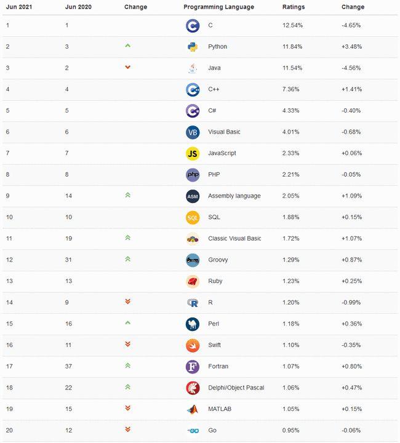Click the C language logo icon
The height and width of the screenshot is (443, 400).
click(x=193, y=26)
